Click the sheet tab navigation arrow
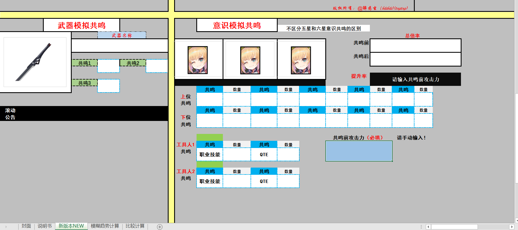The width and height of the screenshot is (518, 230). (x=6, y=227)
